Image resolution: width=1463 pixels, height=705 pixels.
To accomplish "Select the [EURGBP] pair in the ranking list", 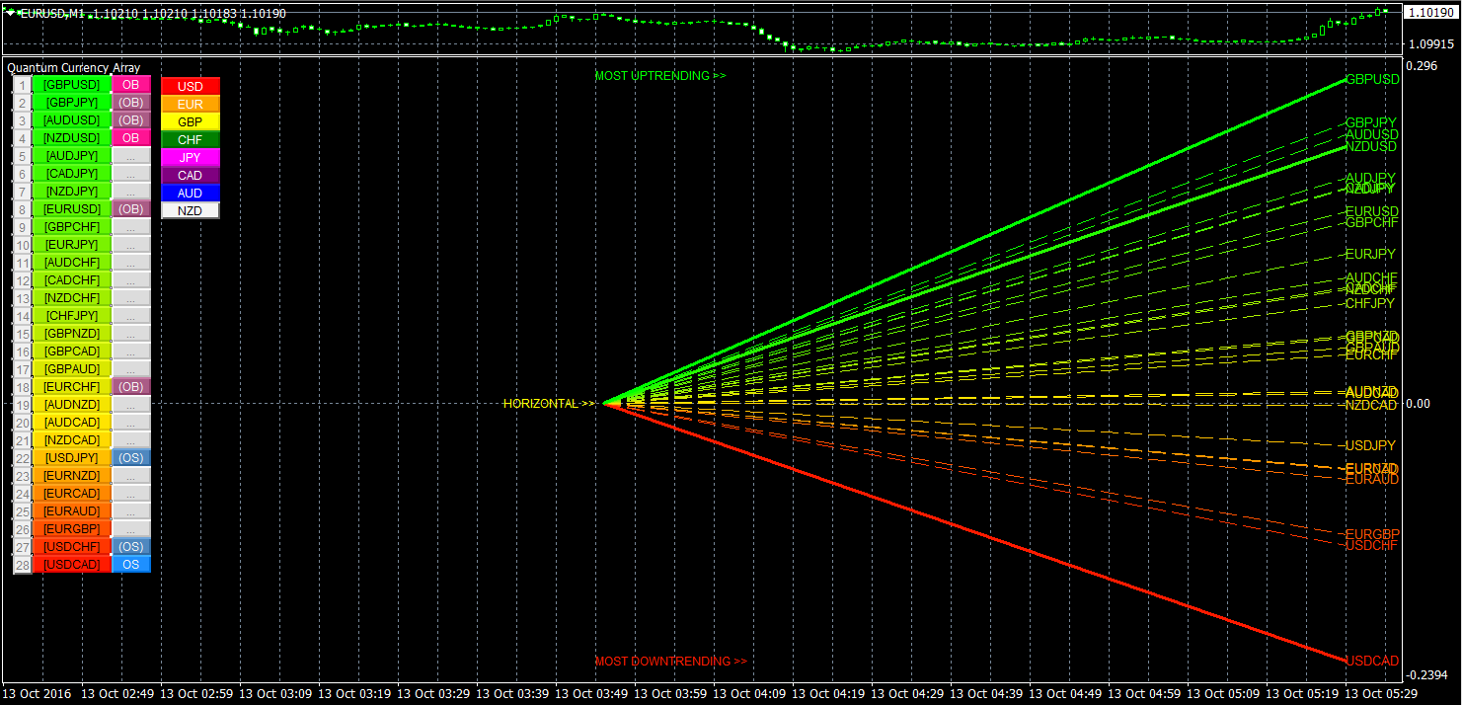I will 72,529.
